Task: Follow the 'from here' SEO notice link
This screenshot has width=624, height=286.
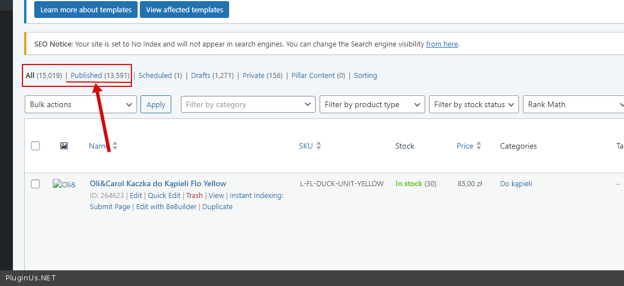Action: [x=441, y=44]
